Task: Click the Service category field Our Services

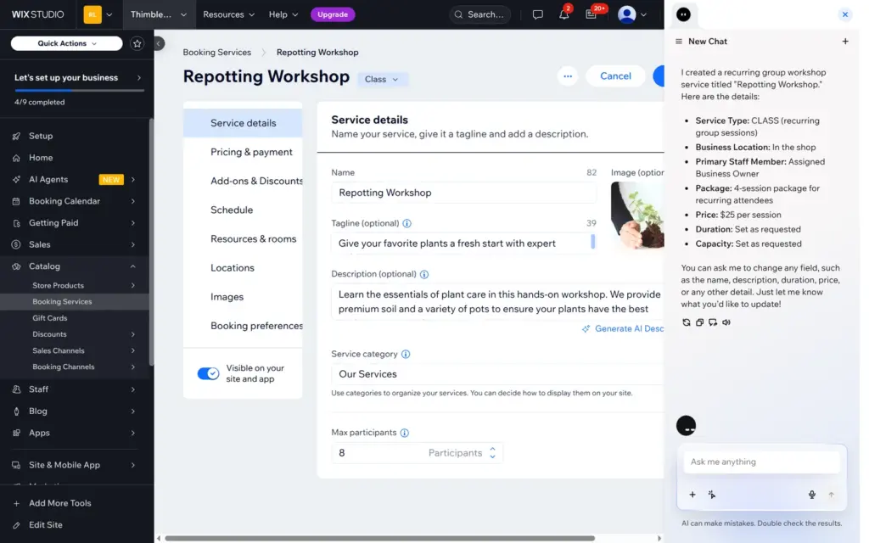Action: pos(497,374)
